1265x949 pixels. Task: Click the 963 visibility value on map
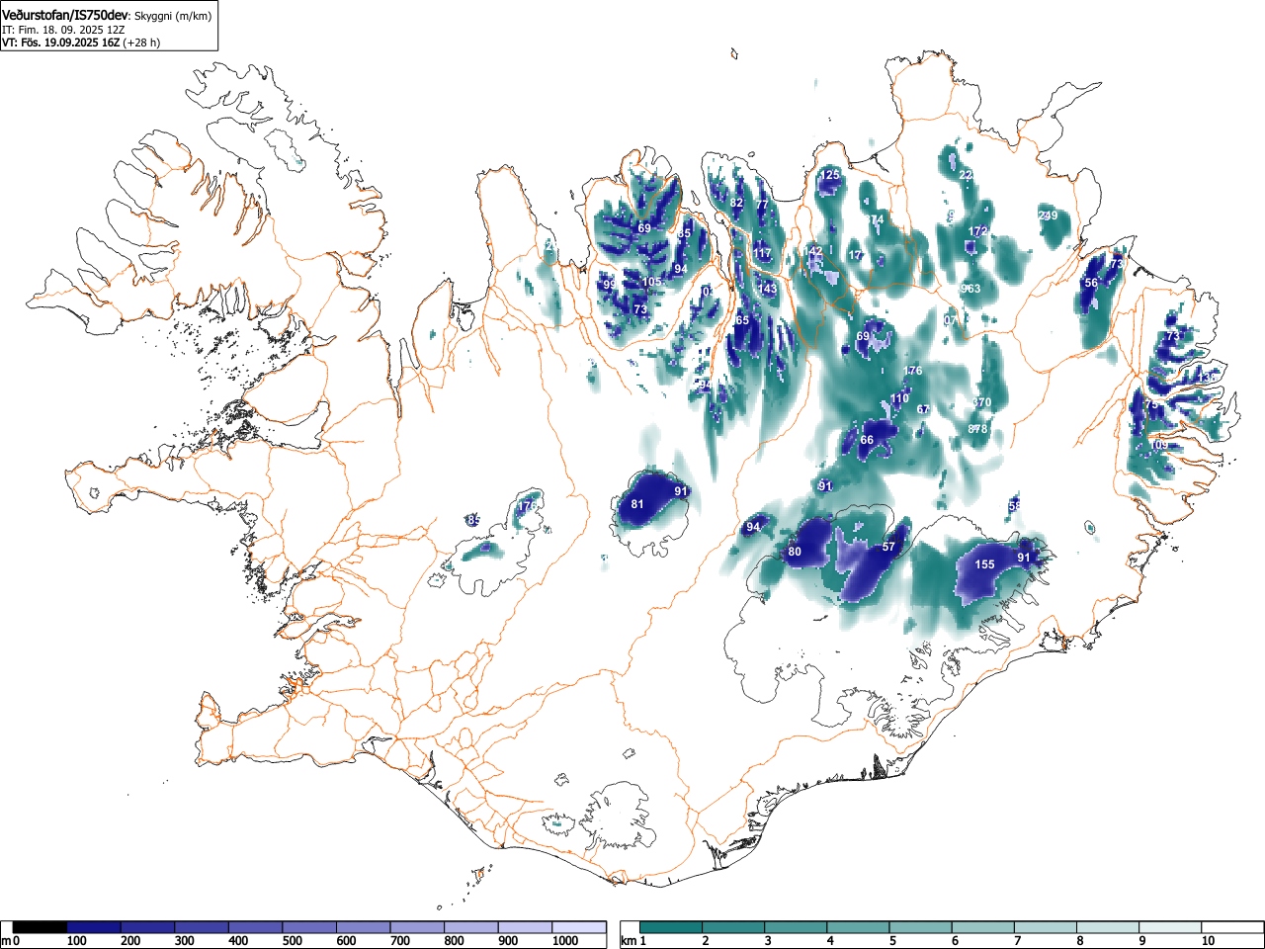(x=970, y=289)
